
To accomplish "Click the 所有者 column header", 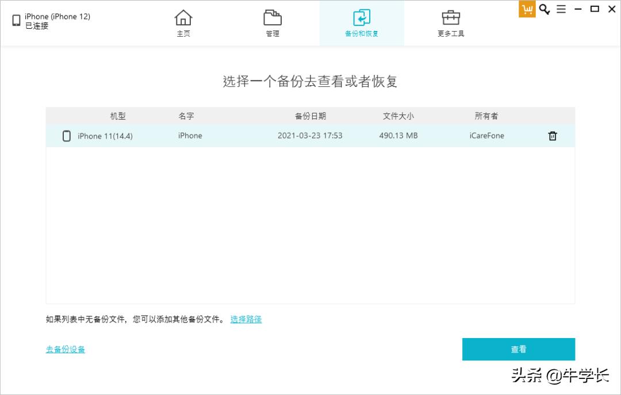I will click(x=486, y=116).
